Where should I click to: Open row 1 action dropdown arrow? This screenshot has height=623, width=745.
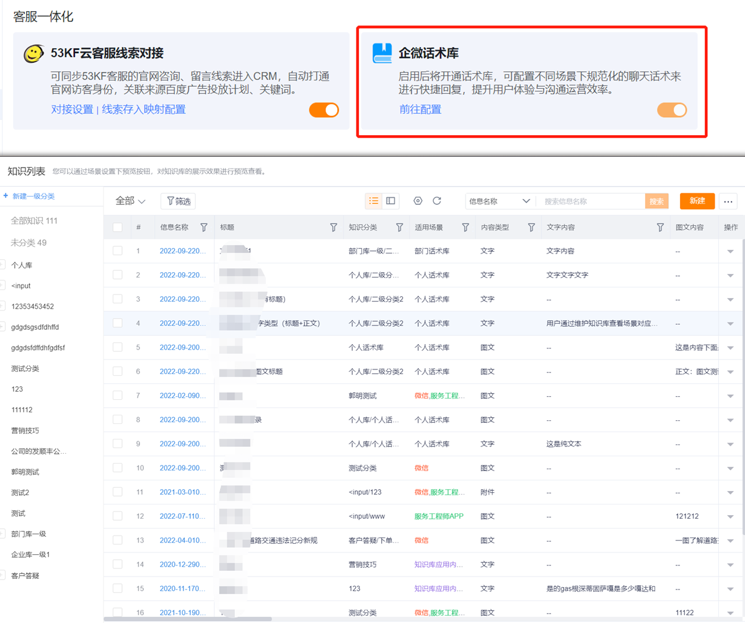tap(730, 251)
